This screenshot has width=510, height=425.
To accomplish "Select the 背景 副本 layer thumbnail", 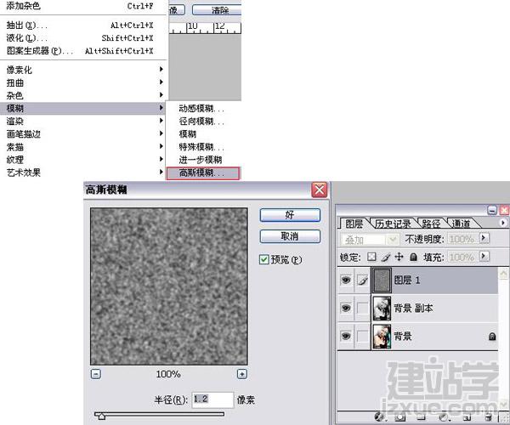I will tap(382, 308).
